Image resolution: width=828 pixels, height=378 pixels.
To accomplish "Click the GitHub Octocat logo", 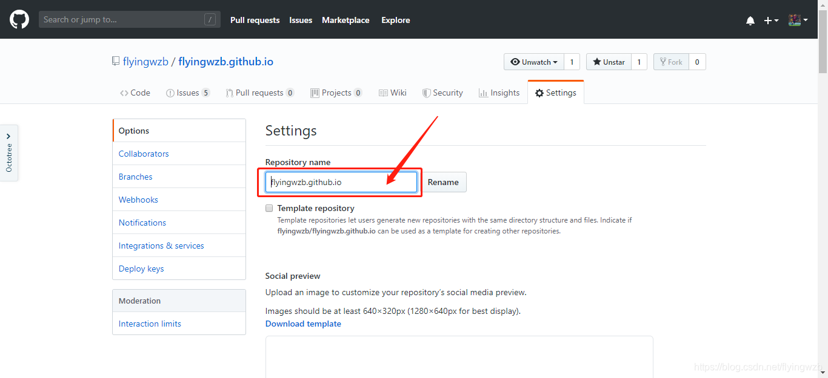I will tap(19, 19).
